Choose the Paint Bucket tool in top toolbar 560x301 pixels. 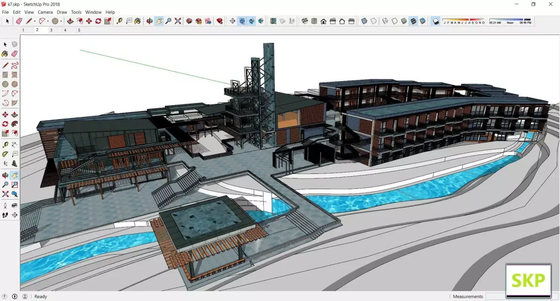138,21
